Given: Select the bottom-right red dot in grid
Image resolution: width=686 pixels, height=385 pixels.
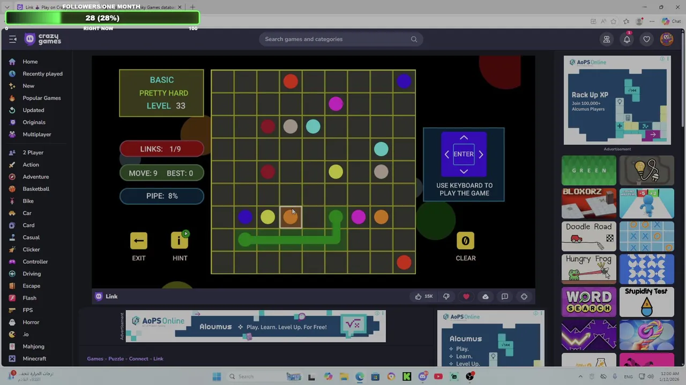Looking at the screenshot, I should (x=404, y=262).
